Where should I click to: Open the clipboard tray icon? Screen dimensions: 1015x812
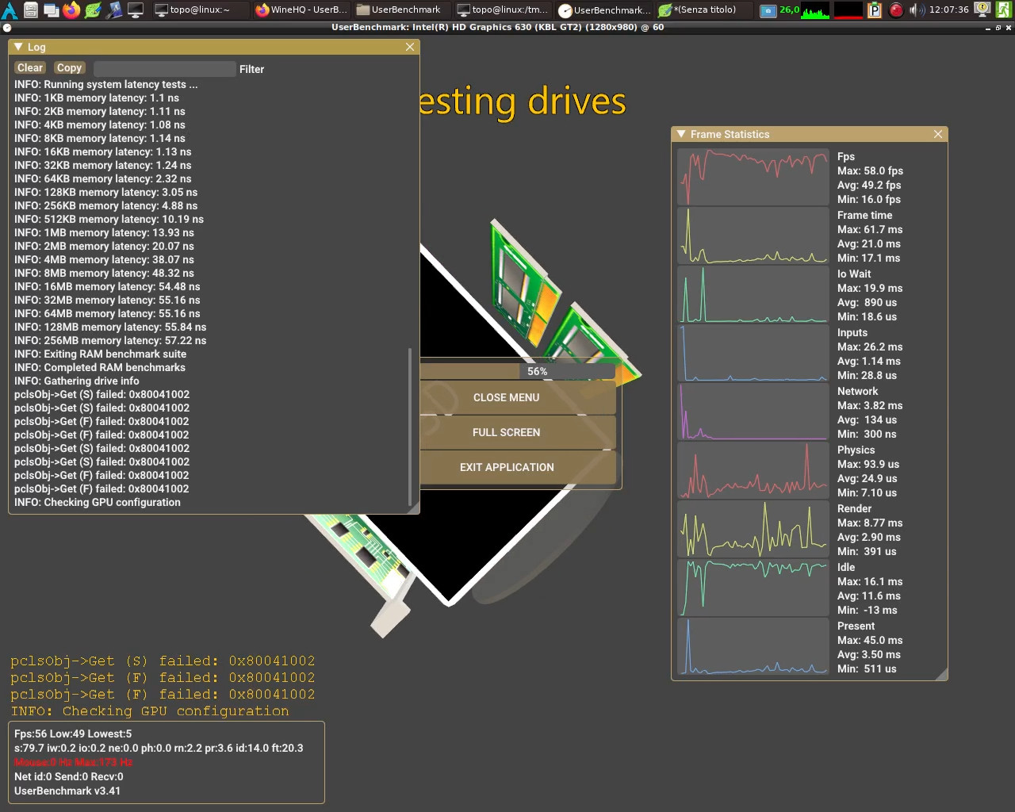pos(875,10)
